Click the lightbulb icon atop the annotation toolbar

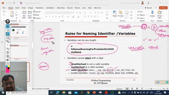(x=8, y=21)
